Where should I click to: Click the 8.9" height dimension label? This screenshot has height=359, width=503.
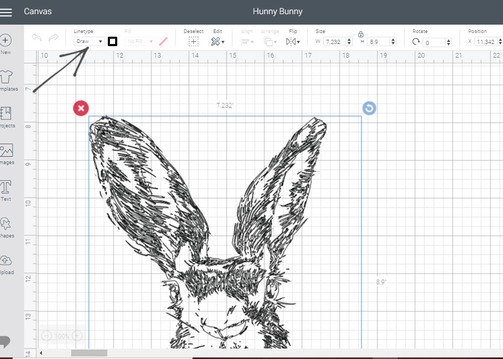[x=381, y=282]
